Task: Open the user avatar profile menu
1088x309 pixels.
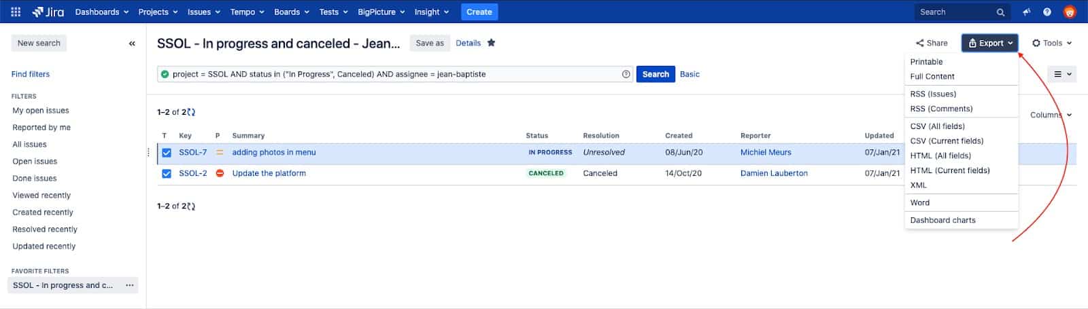Action: click(x=1070, y=12)
